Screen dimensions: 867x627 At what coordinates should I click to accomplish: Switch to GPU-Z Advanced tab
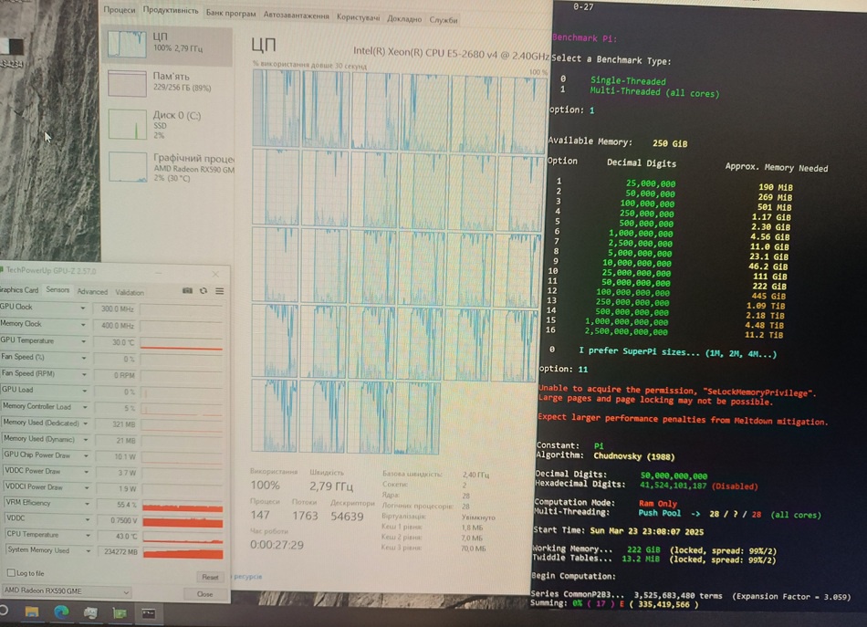pyautogui.click(x=92, y=292)
